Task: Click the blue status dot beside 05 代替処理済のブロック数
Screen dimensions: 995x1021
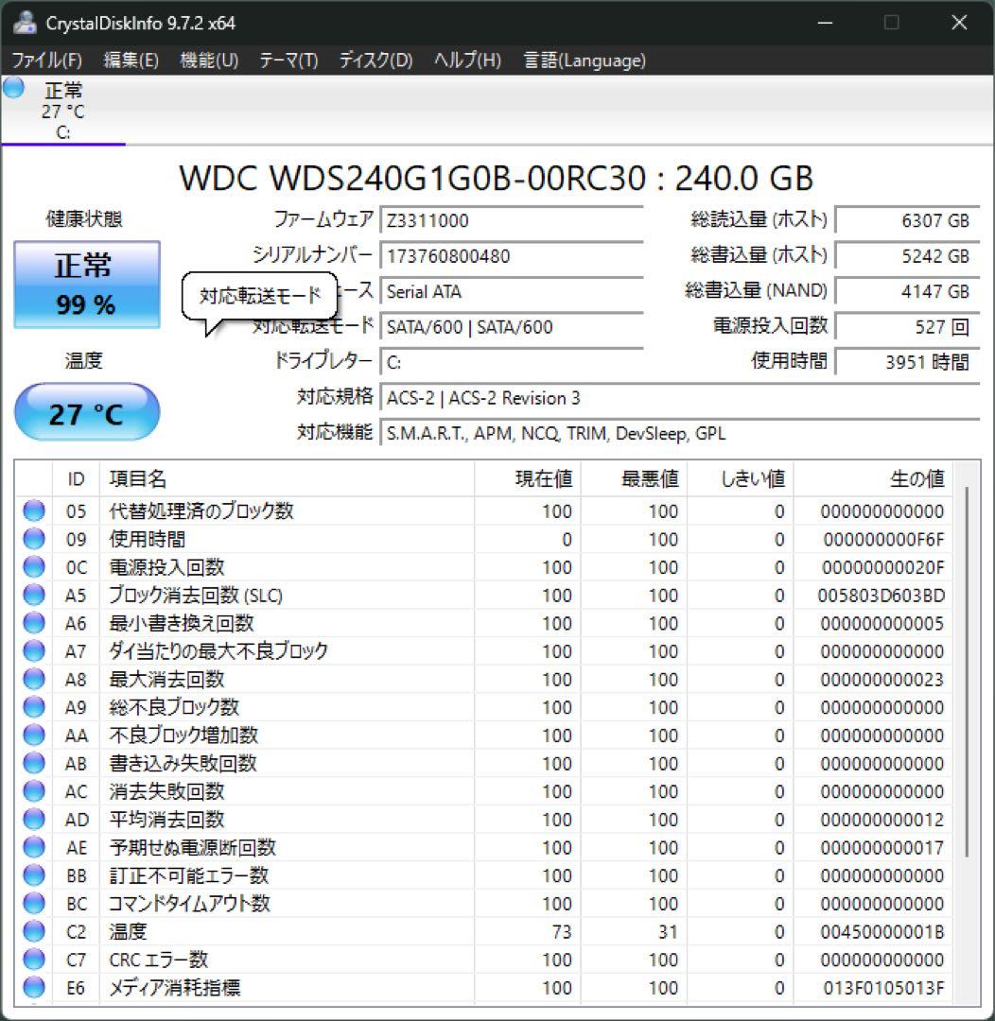Action: point(33,511)
